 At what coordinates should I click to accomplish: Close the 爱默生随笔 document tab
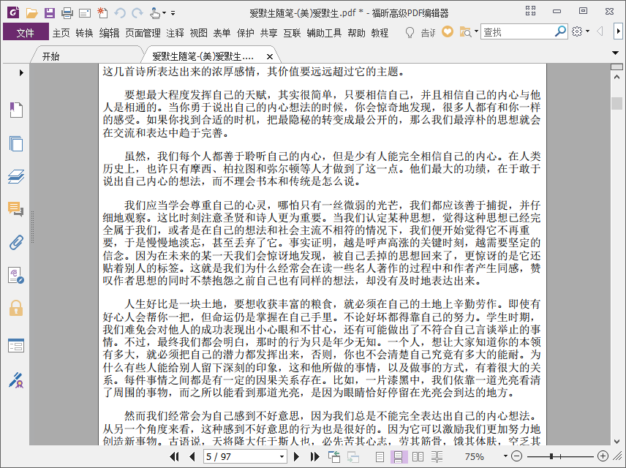tap(270, 57)
